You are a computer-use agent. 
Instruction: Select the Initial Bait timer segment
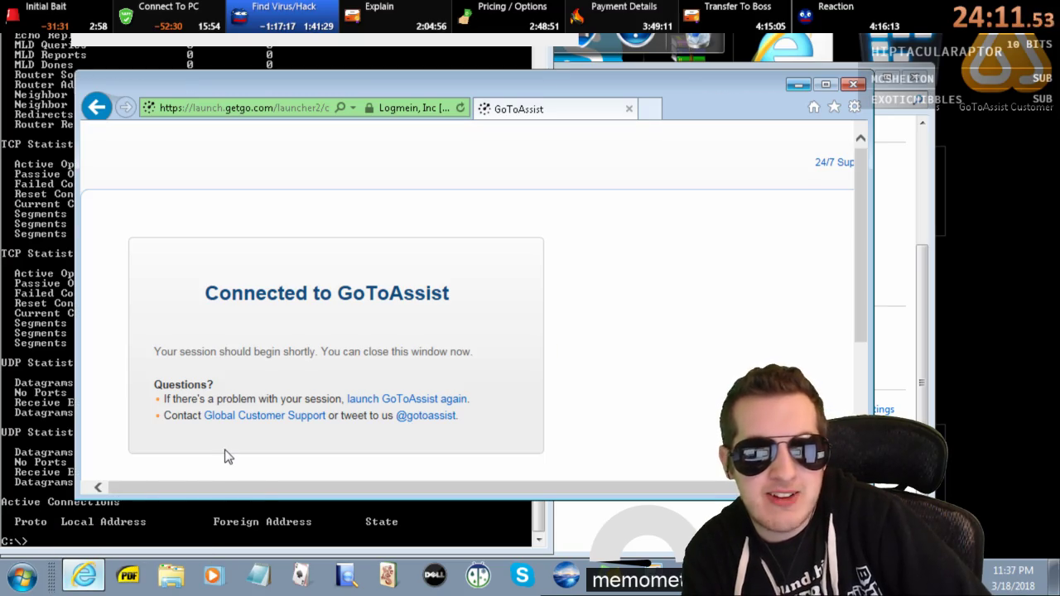(x=58, y=17)
